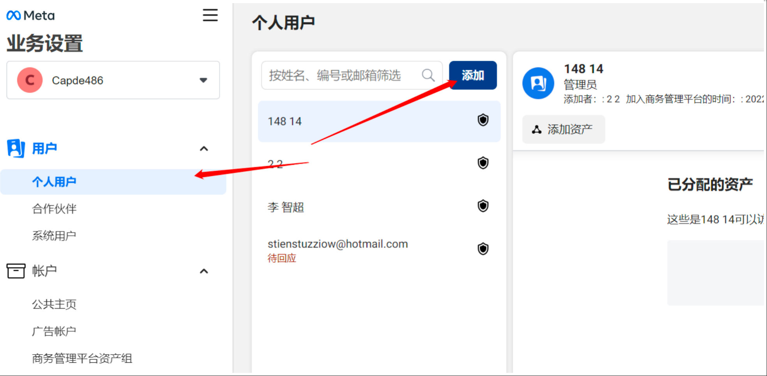Go to 广告帐户 in the sidebar
The height and width of the screenshot is (376, 767).
coord(54,331)
